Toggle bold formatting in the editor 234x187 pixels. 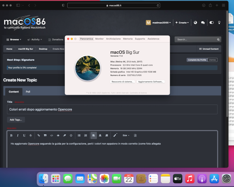coord(11,135)
